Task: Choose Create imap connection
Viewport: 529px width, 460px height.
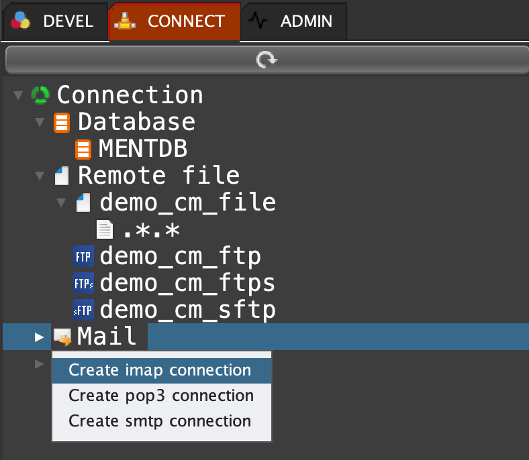Action: click(x=160, y=370)
